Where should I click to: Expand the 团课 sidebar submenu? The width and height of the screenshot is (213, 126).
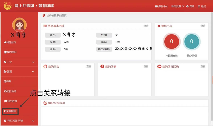[33, 72]
